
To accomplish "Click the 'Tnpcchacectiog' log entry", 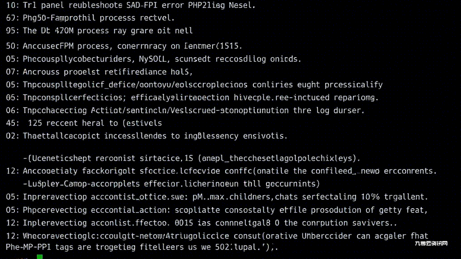I will pos(185,111).
